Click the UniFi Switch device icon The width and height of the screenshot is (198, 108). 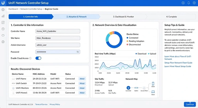coord(13,83)
